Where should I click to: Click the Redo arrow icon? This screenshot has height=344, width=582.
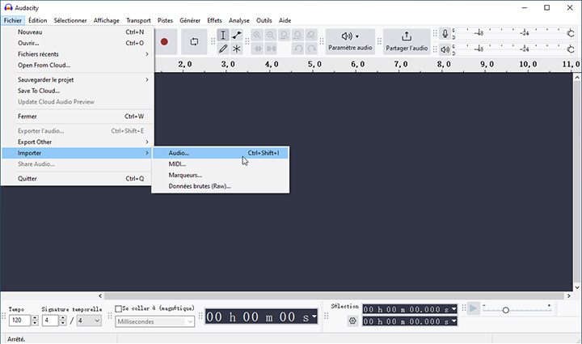(x=312, y=49)
